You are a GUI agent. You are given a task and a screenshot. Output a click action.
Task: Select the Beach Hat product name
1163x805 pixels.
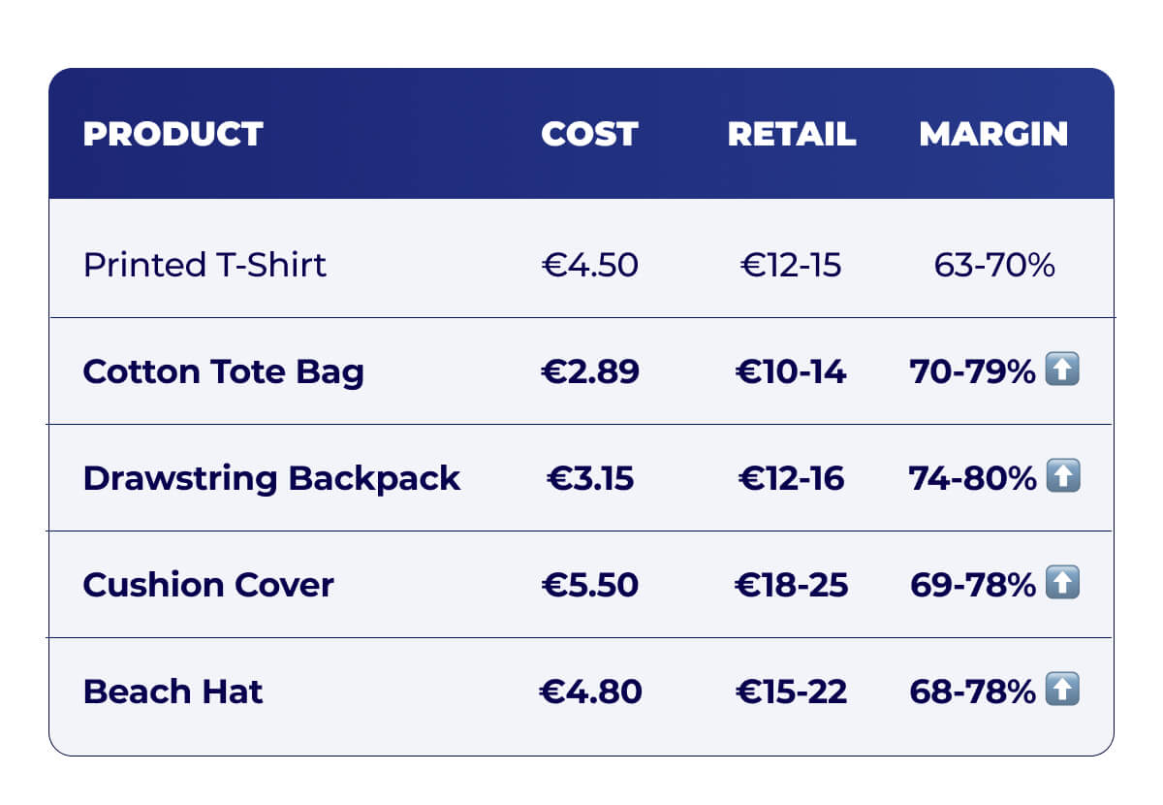[x=173, y=692]
